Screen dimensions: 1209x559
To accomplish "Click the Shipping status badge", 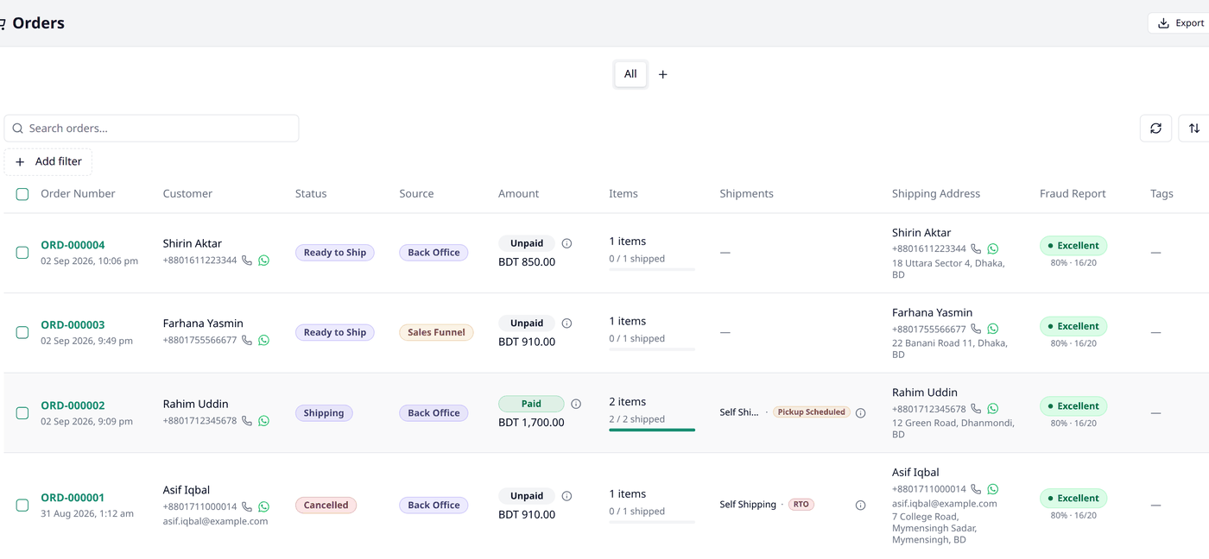I will coord(324,413).
